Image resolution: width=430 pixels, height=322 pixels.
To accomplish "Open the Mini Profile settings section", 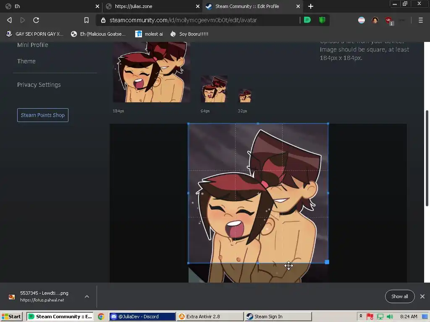I will 33,45.
